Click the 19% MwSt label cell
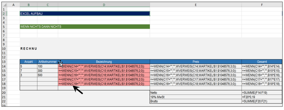Screen dimensions: 284x110 [x=196, y=97]
